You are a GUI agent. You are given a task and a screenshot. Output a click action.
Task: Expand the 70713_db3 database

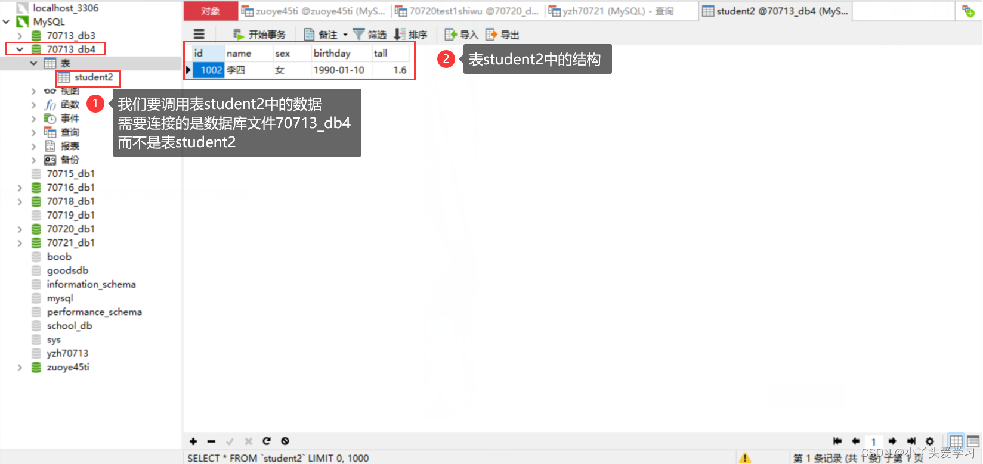coord(20,36)
